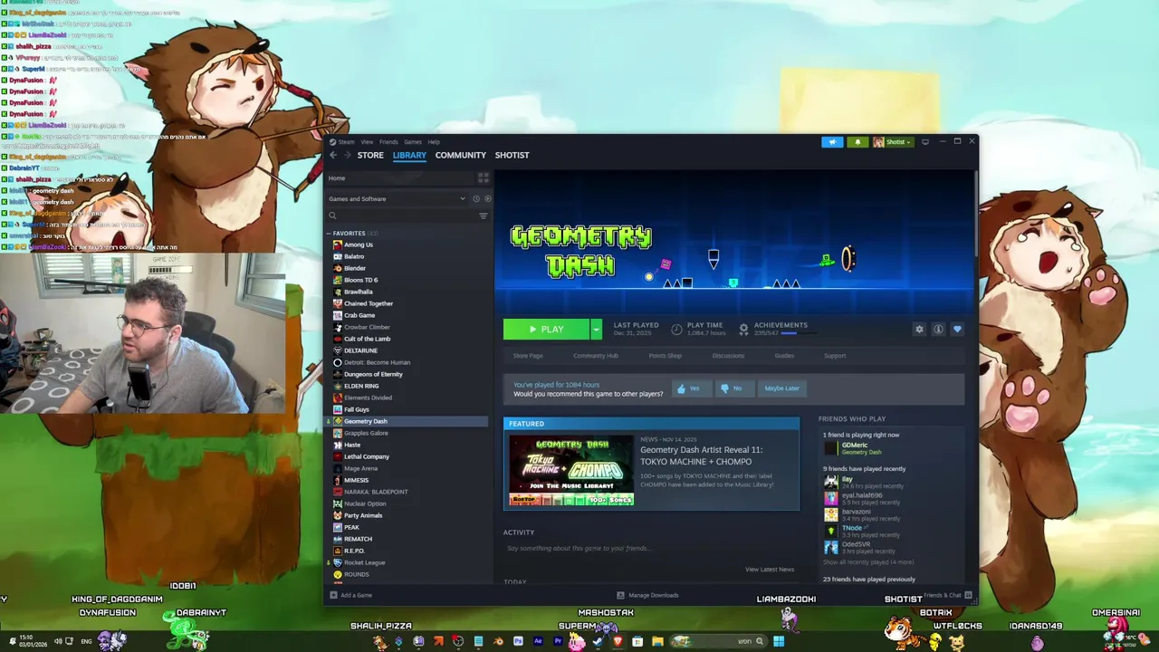Open the Guides link
1159x652 pixels.
784,356
